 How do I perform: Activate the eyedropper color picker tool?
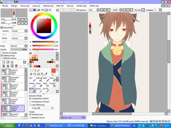click(46, 74)
